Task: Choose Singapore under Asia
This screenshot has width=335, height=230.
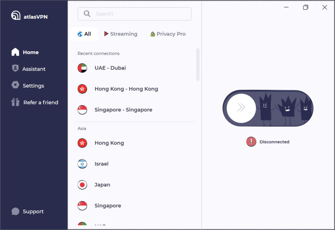Action: point(134,206)
